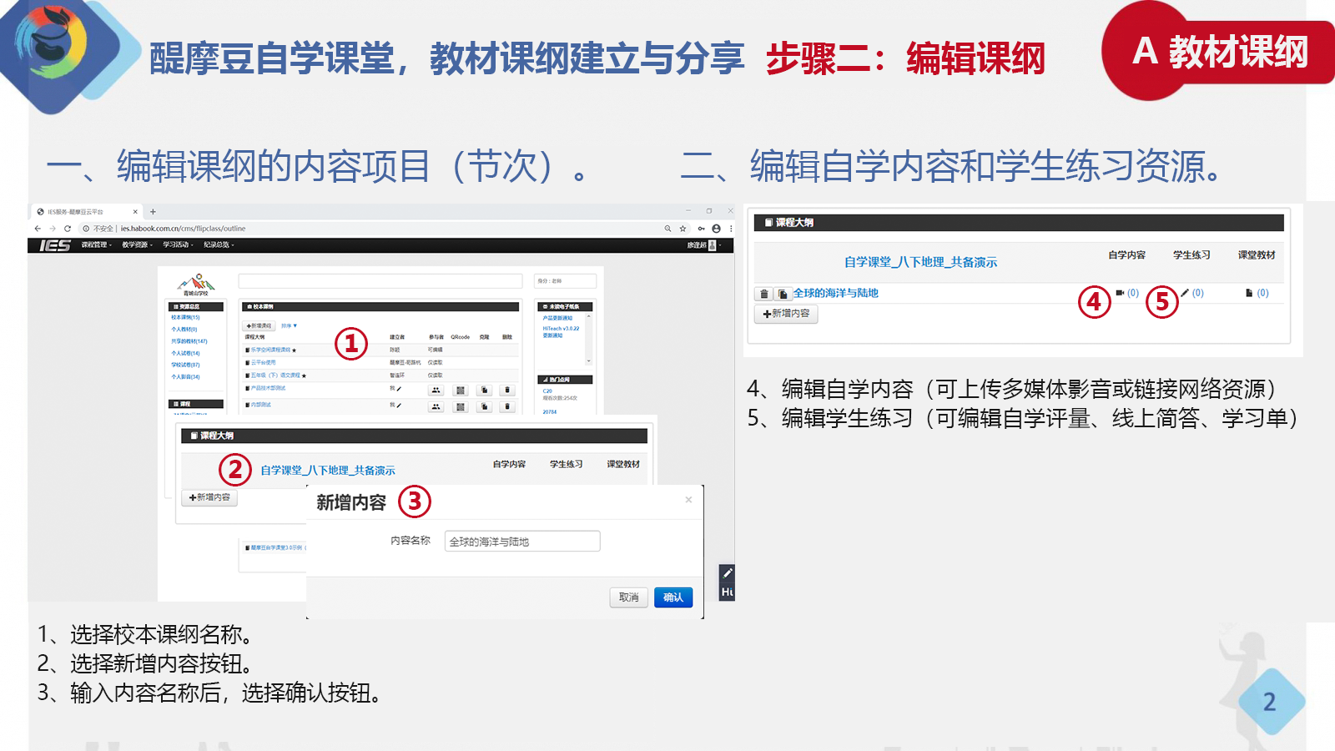1335x751 pixels.
Task: Click QR code icon in 产品技术部测试 row
Action: pos(460,390)
